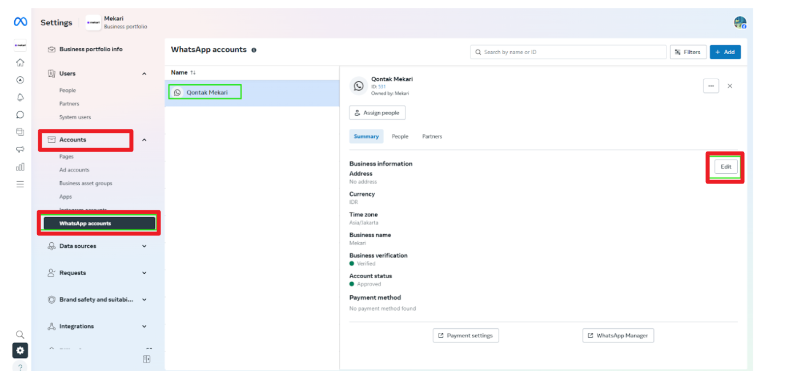Open the notifications bell icon
Image resolution: width=799 pixels, height=379 pixels.
(x=20, y=97)
